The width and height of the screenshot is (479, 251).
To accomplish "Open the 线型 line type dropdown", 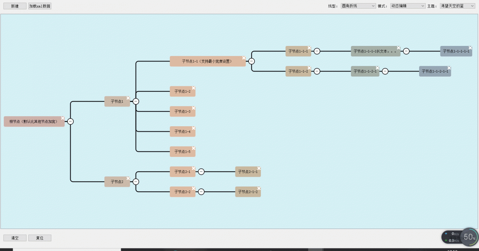I will pos(358,6).
